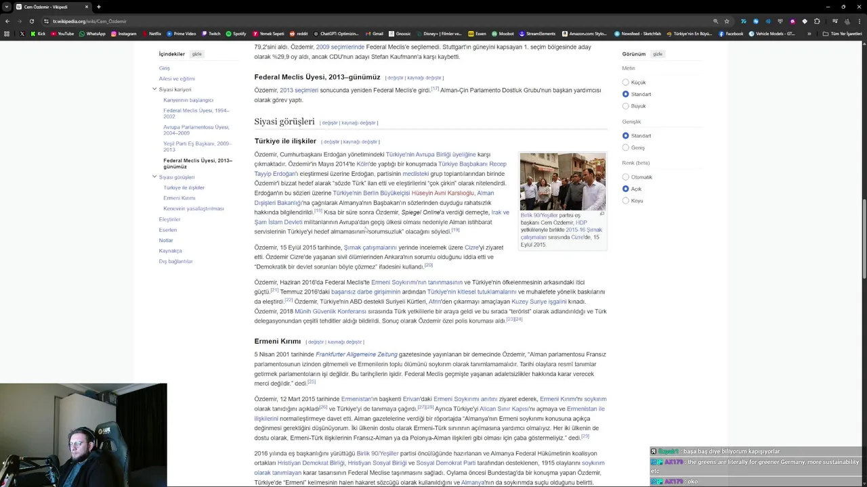Open the Chrome three-dot menu
This screenshot has width=867, height=487.
pos(858,21)
